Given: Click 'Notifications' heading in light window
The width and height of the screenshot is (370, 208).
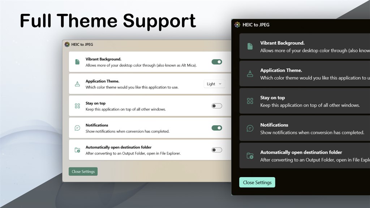Looking at the screenshot, I should pyautogui.click(x=97, y=125).
